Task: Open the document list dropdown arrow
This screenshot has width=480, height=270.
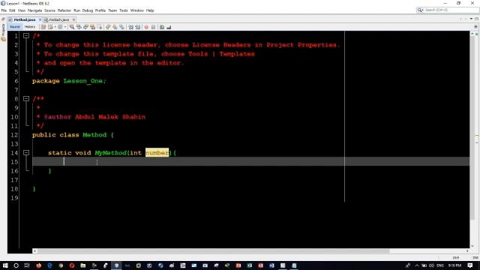Action: click(x=471, y=19)
